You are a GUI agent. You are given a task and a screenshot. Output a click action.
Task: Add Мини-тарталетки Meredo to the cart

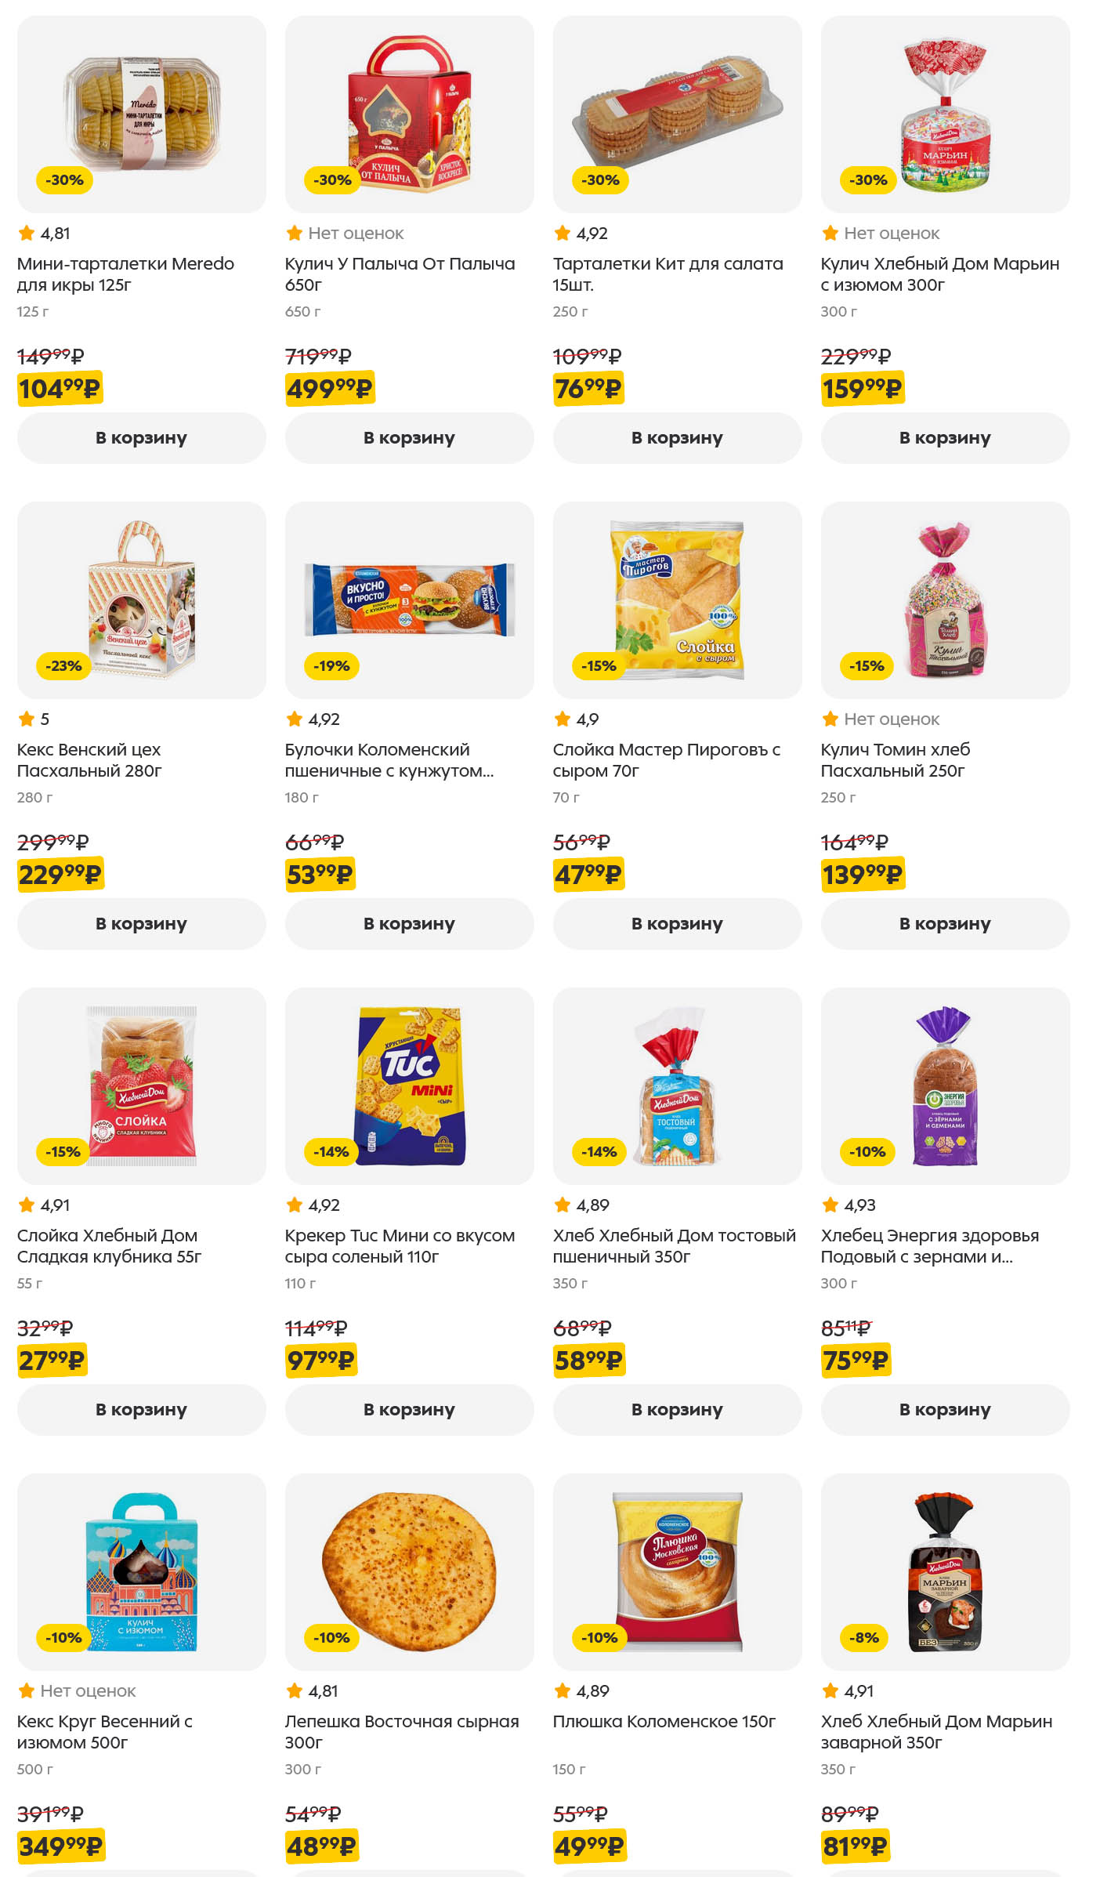click(142, 438)
